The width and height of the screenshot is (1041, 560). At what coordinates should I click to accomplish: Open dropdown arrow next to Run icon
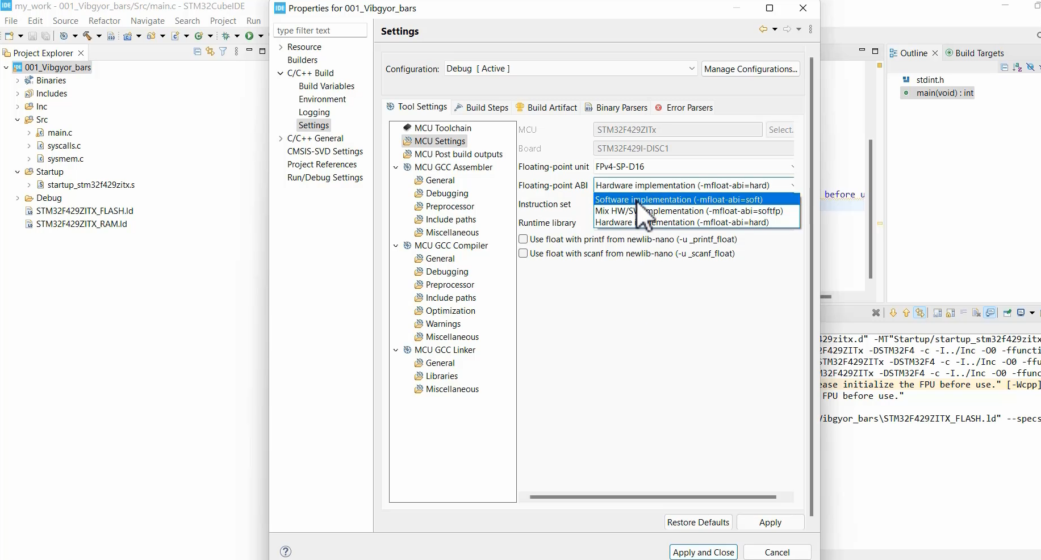click(261, 36)
